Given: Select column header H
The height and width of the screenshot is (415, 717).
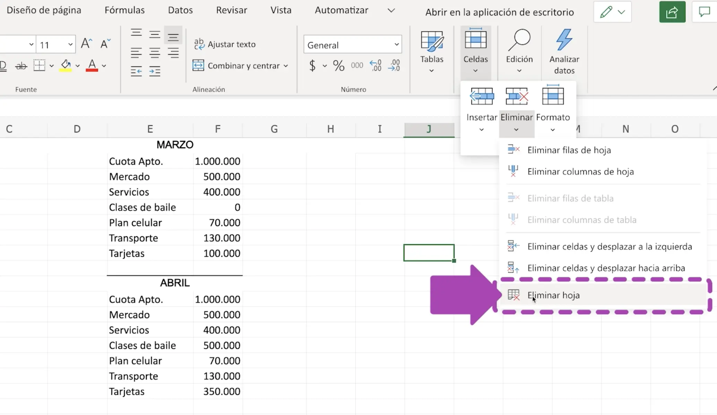Looking at the screenshot, I should point(330,129).
